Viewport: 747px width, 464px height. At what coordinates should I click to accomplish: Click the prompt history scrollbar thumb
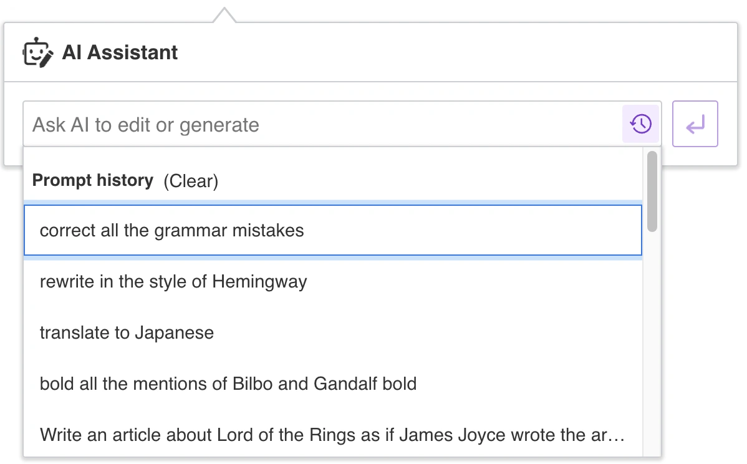(652, 191)
